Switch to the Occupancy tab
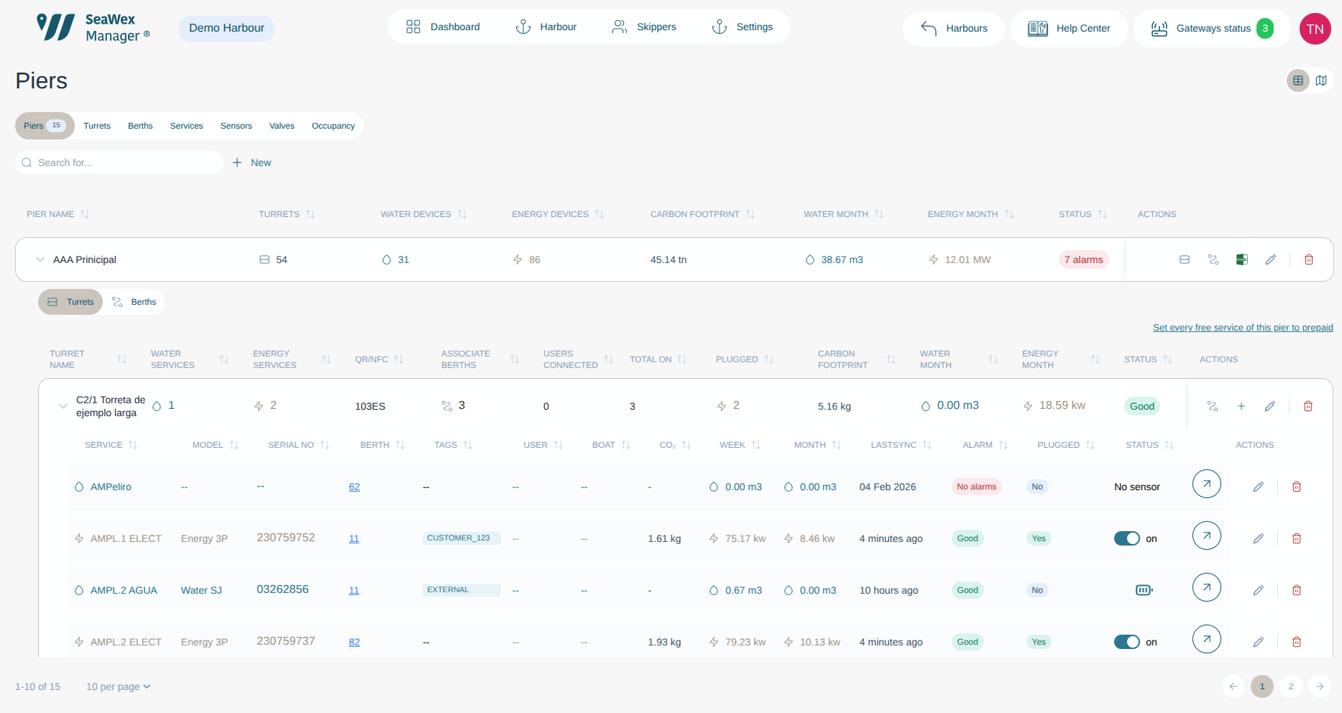 334,126
